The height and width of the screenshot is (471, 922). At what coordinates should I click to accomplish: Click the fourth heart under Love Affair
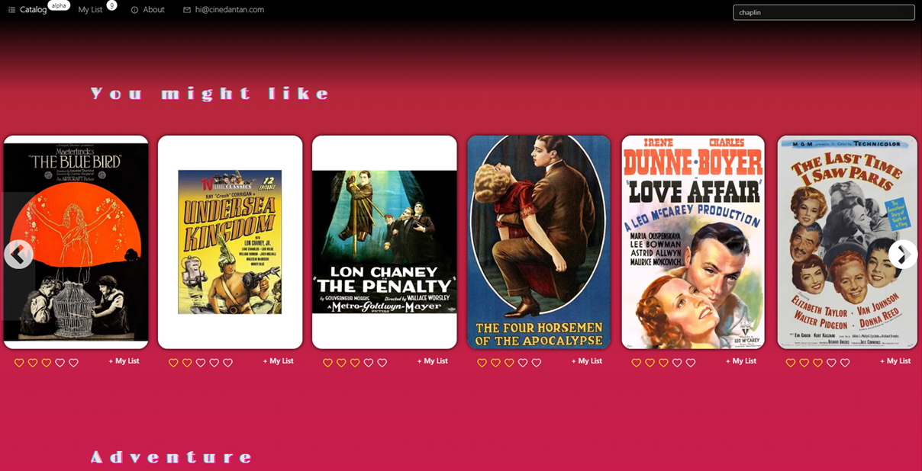point(677,363)
